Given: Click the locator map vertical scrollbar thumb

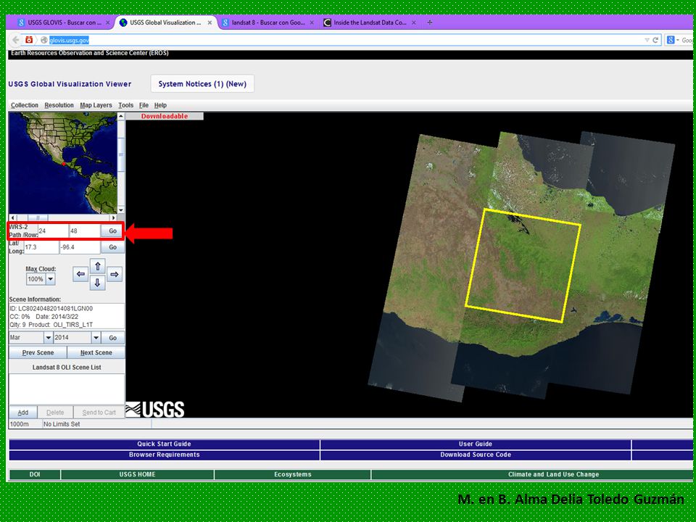Looking at the screenshot, I should [121, 154].
